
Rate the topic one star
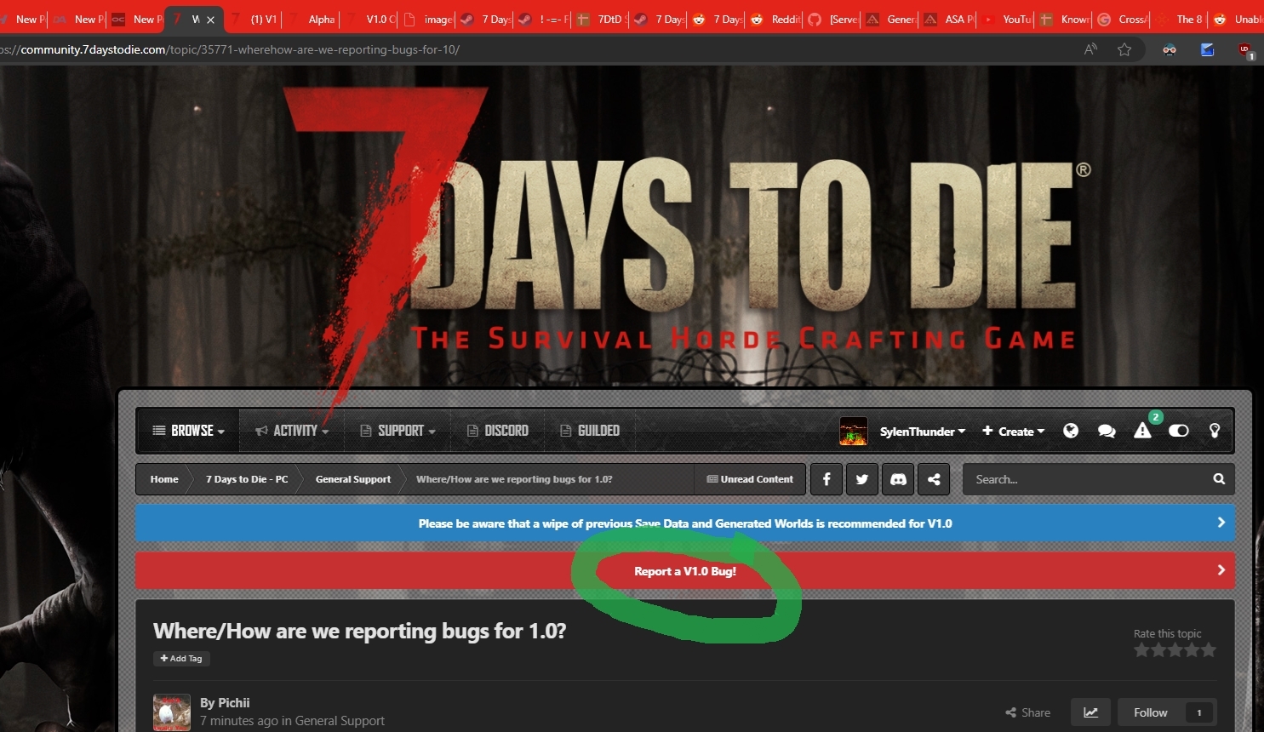[x=1141, y=650]
